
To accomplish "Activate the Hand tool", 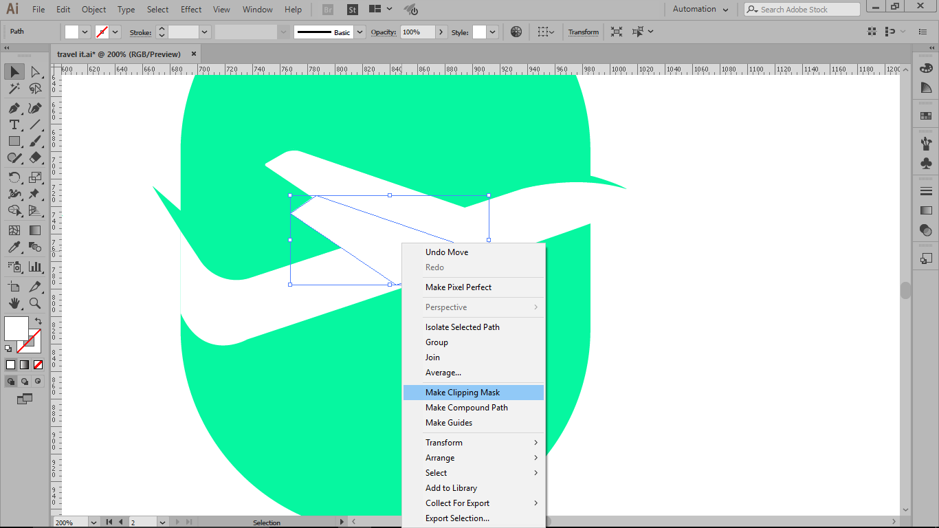I will coord(14,303).
